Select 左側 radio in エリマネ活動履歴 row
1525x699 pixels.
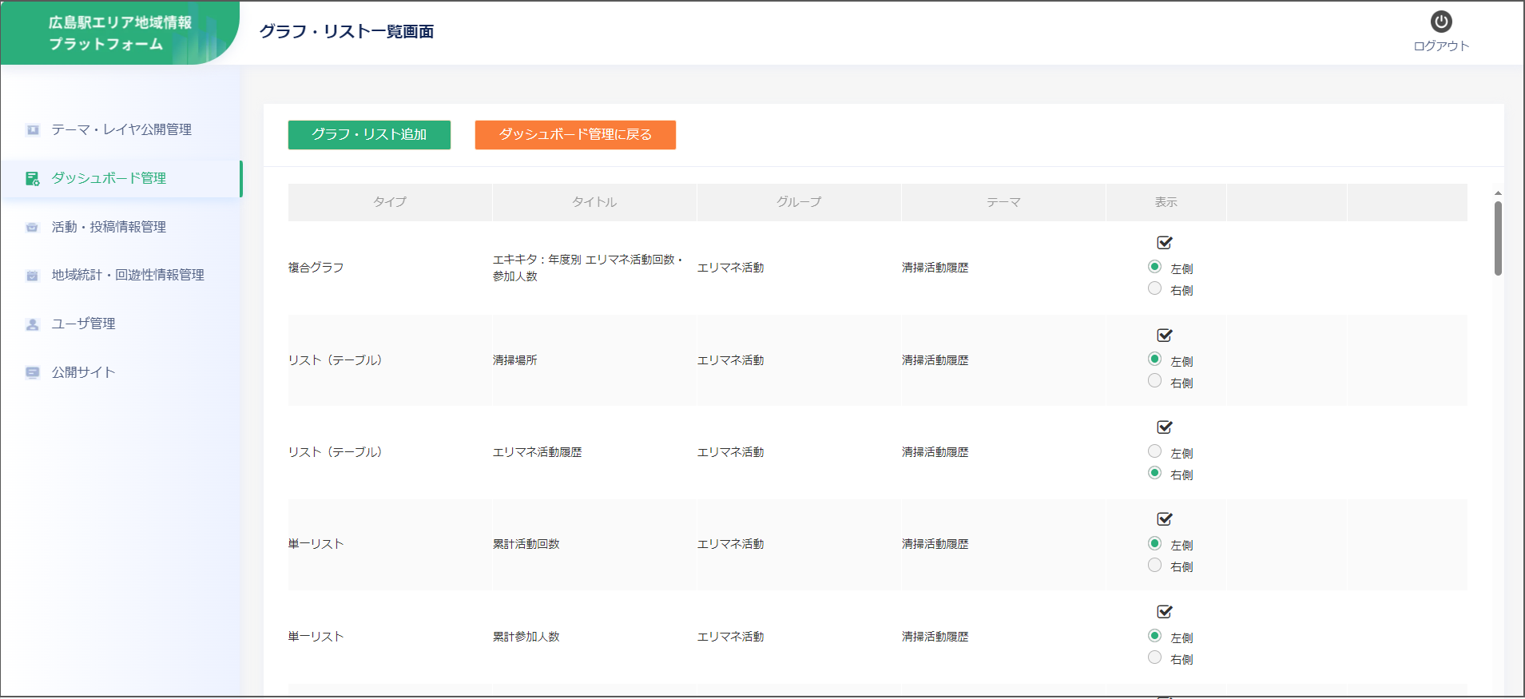tap(1154, 451)
